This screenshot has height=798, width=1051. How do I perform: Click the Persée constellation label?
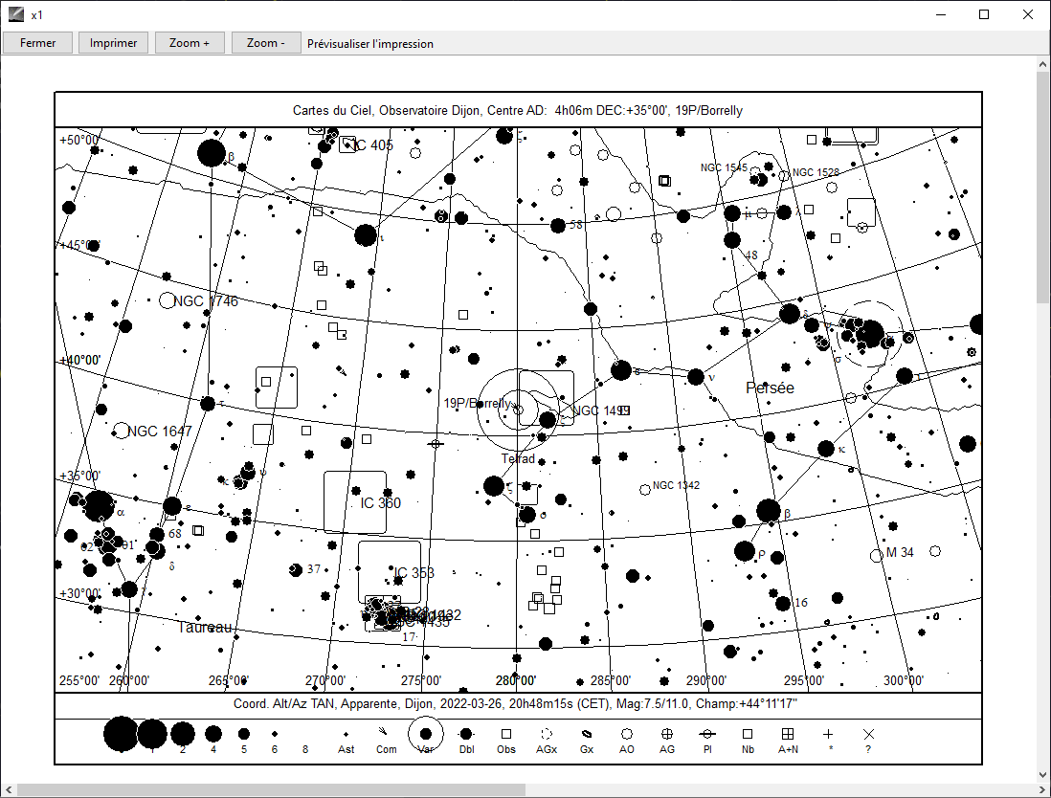click(x=770, y=388)
